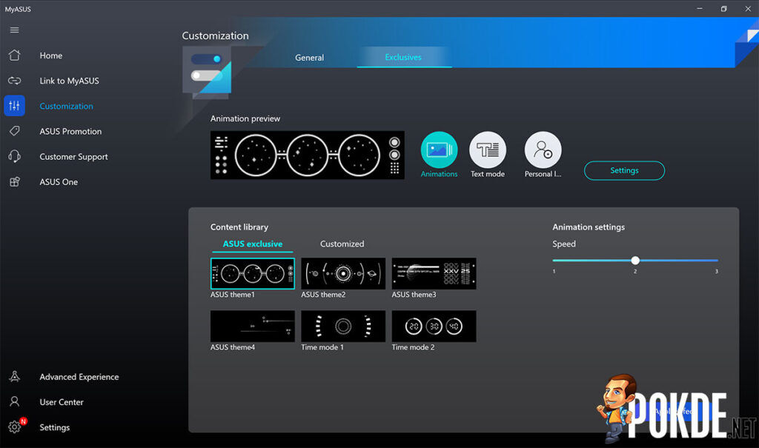The width and height of the screenshot is (759, 448).
Task: Click the Home house icon
Action: point(15,55)
